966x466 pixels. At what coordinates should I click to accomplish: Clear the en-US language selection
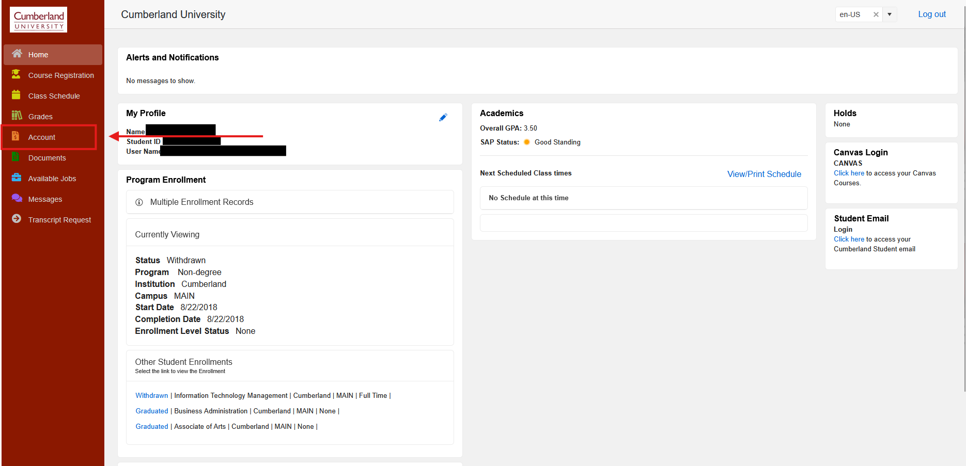tap(876, 14)
